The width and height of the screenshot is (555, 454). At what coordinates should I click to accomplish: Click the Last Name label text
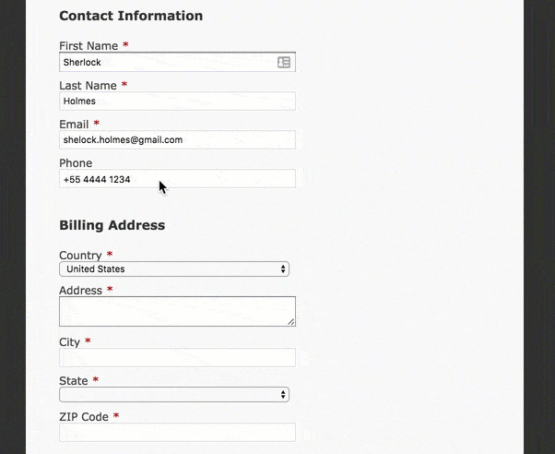(x=88, y=85)
